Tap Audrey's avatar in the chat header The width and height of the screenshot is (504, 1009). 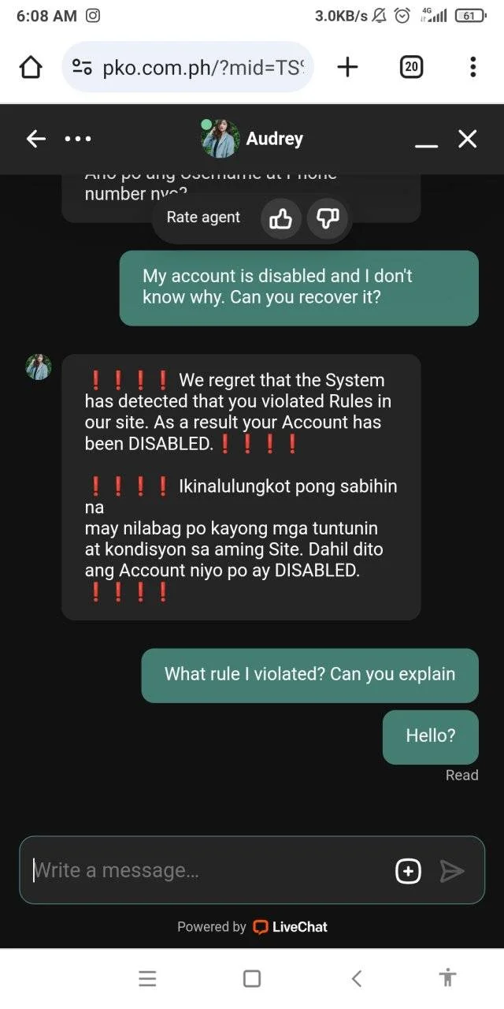(x=220, y=140)
